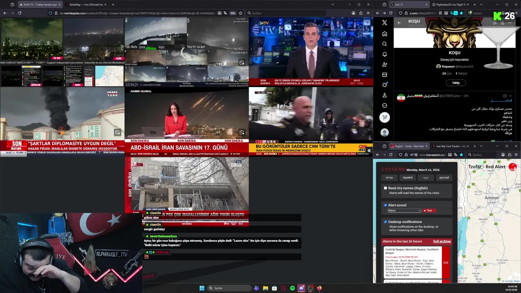Open Spotify from taskbar

pyautogui.click(x=292, y=288)
